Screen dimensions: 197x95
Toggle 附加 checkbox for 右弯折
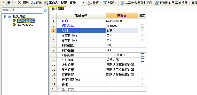142,41
